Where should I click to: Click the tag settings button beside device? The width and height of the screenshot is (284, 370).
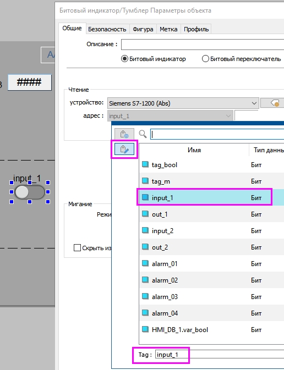[x=272, y=103]
